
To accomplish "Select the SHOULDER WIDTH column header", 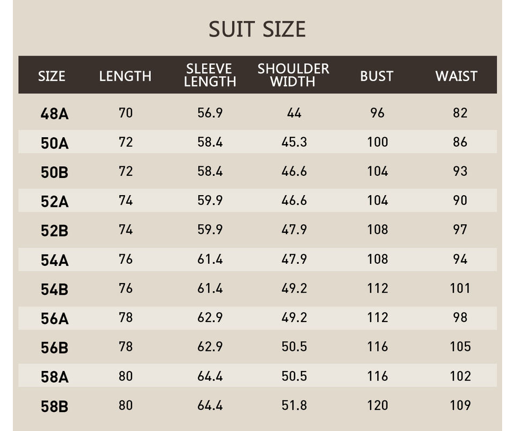I will pyautogui.click(x=293, y=75).
